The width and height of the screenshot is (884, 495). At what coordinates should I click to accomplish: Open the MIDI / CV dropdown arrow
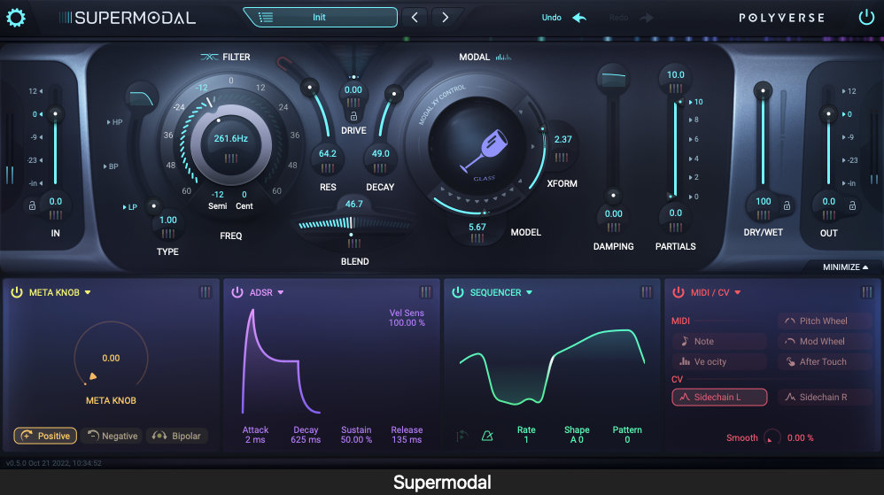click(738, 292)
